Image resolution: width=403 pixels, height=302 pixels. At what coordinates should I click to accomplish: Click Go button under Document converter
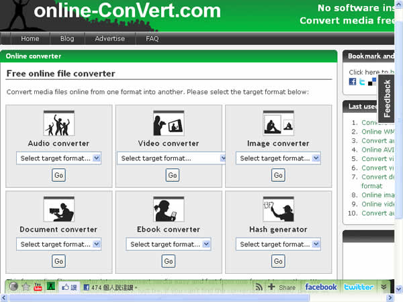pyautogui.click(x=58, y=261)
